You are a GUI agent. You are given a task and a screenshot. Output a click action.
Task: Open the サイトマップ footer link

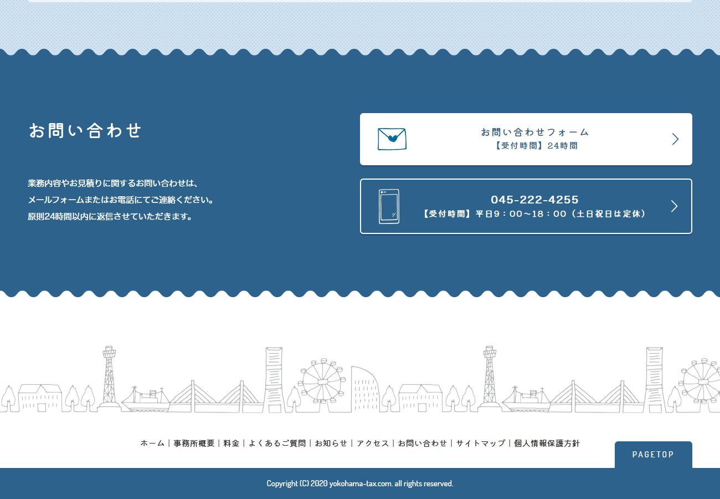click(x=480, y=443)
